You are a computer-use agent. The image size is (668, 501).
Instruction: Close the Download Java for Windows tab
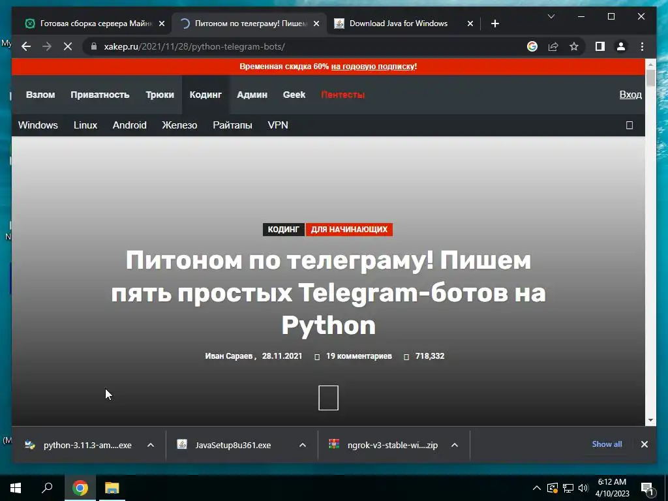pyautogui.click(x=470, y=23)
